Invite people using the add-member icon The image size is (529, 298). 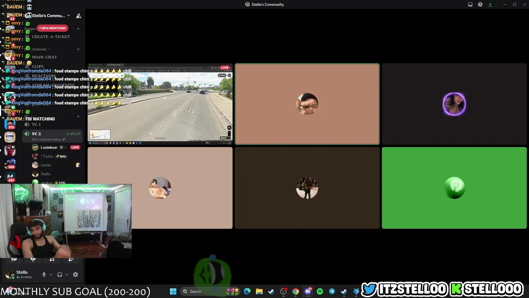[x=79, y=16]
